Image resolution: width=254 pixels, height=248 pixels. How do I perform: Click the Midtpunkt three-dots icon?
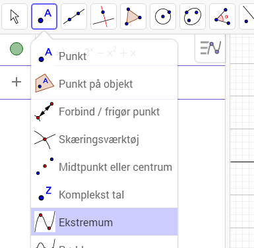[x=45, y=166]
